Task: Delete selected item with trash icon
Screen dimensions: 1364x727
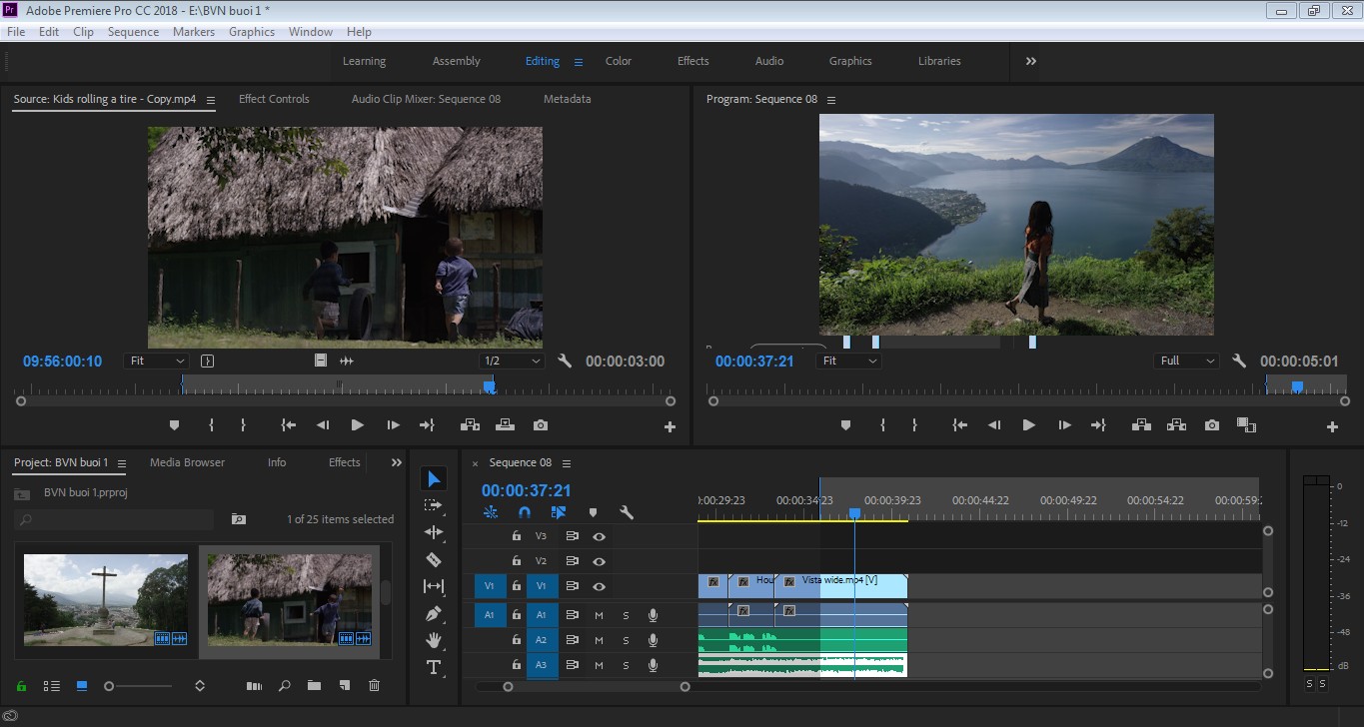Action: pos(375,686)
